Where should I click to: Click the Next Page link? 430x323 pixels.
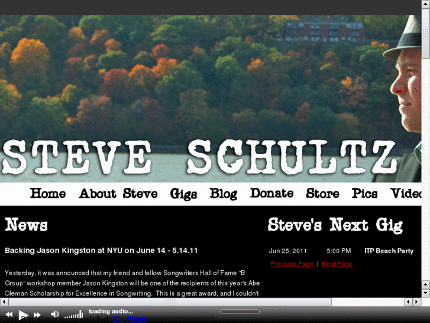(337, 264)
